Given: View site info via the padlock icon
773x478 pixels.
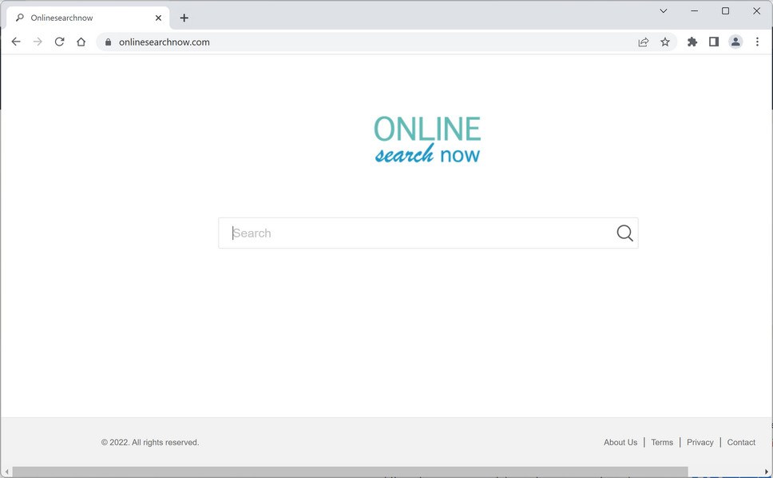Looking at the screenshot, I should pyautogui.click(x=108, y=42).
